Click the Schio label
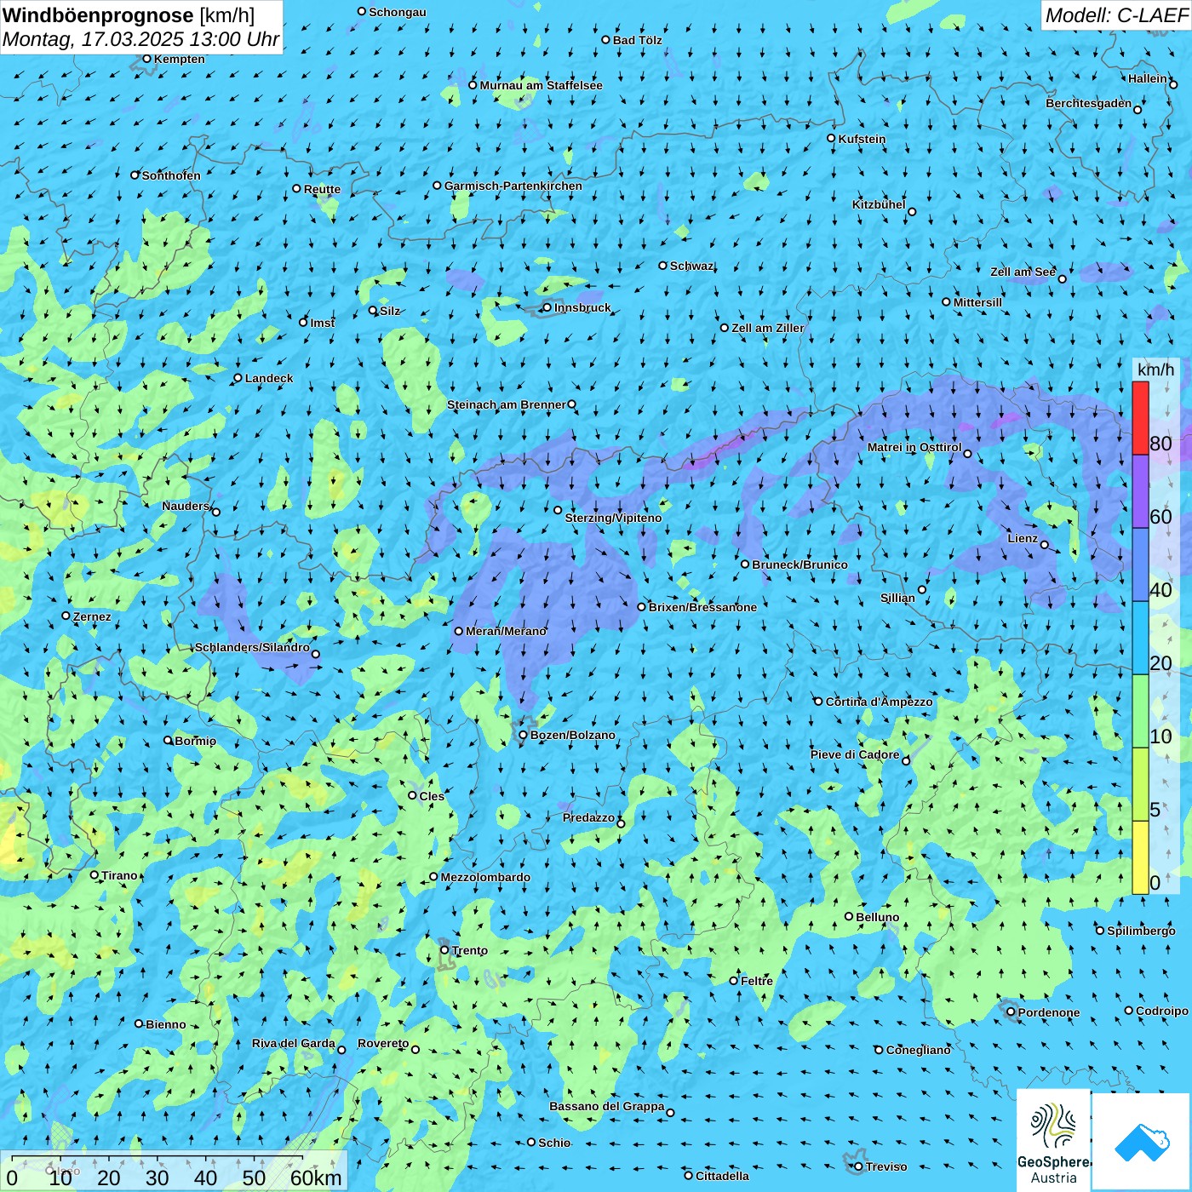 point(554,1143)
